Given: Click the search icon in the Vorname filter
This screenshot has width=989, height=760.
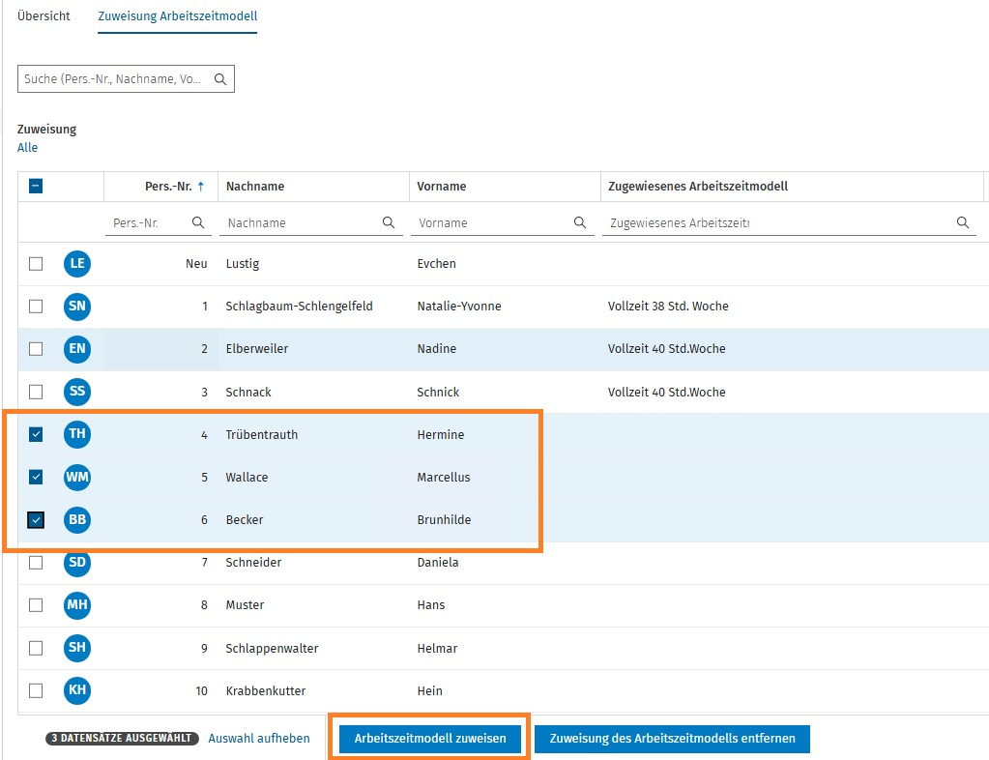Looking at the screenshot, I should (580, 222).
